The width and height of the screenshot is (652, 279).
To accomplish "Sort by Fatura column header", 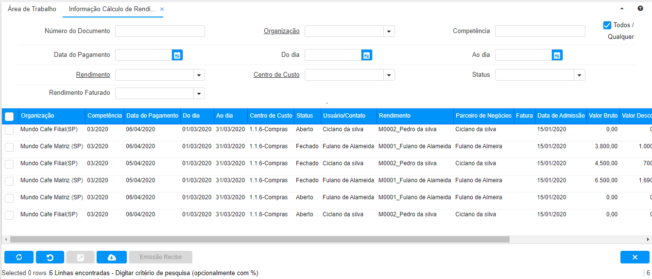I will coord(524,116).
